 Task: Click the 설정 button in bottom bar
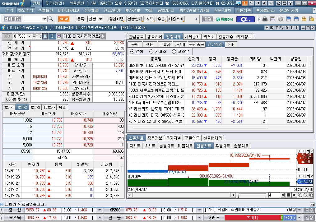(309, 218)
